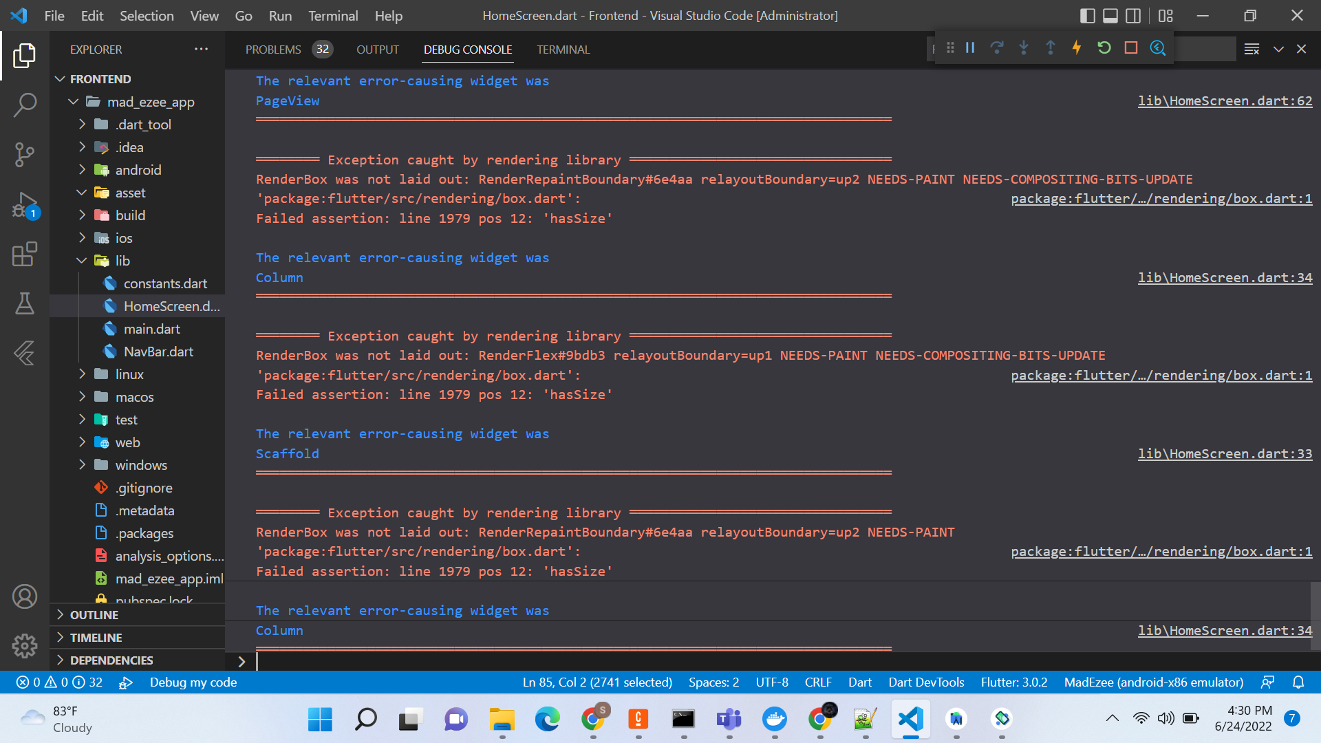
Task: Open lib\HomeScreen.dart:62 link
Action: click(x=1225, y=100)
